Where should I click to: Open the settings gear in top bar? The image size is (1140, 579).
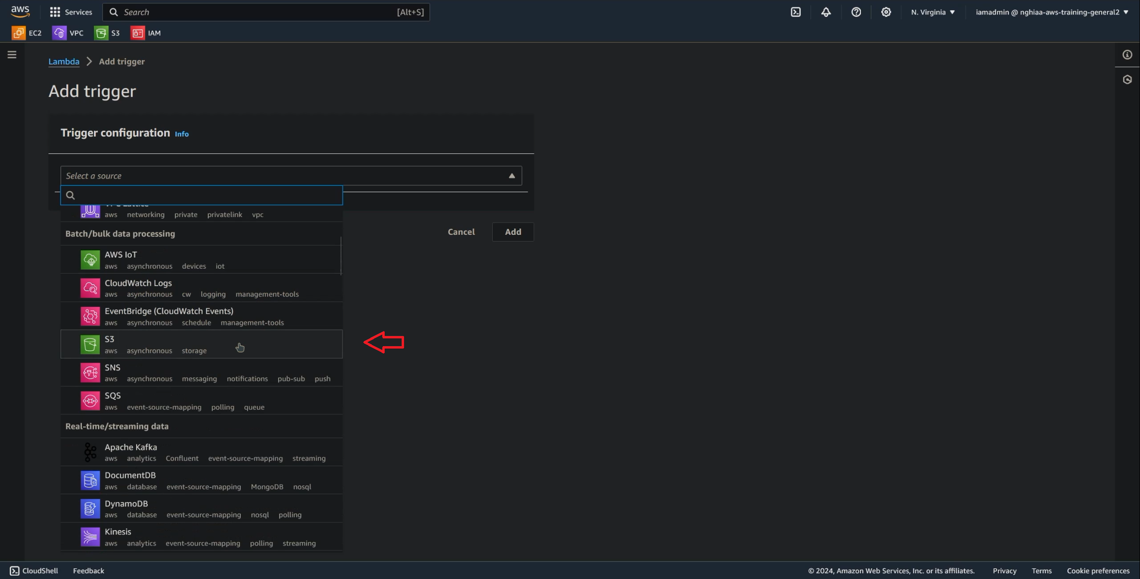886,12
